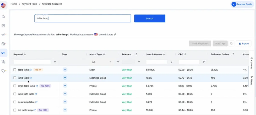
Task: Open the price tag sidebar icon
Action: 3,71
